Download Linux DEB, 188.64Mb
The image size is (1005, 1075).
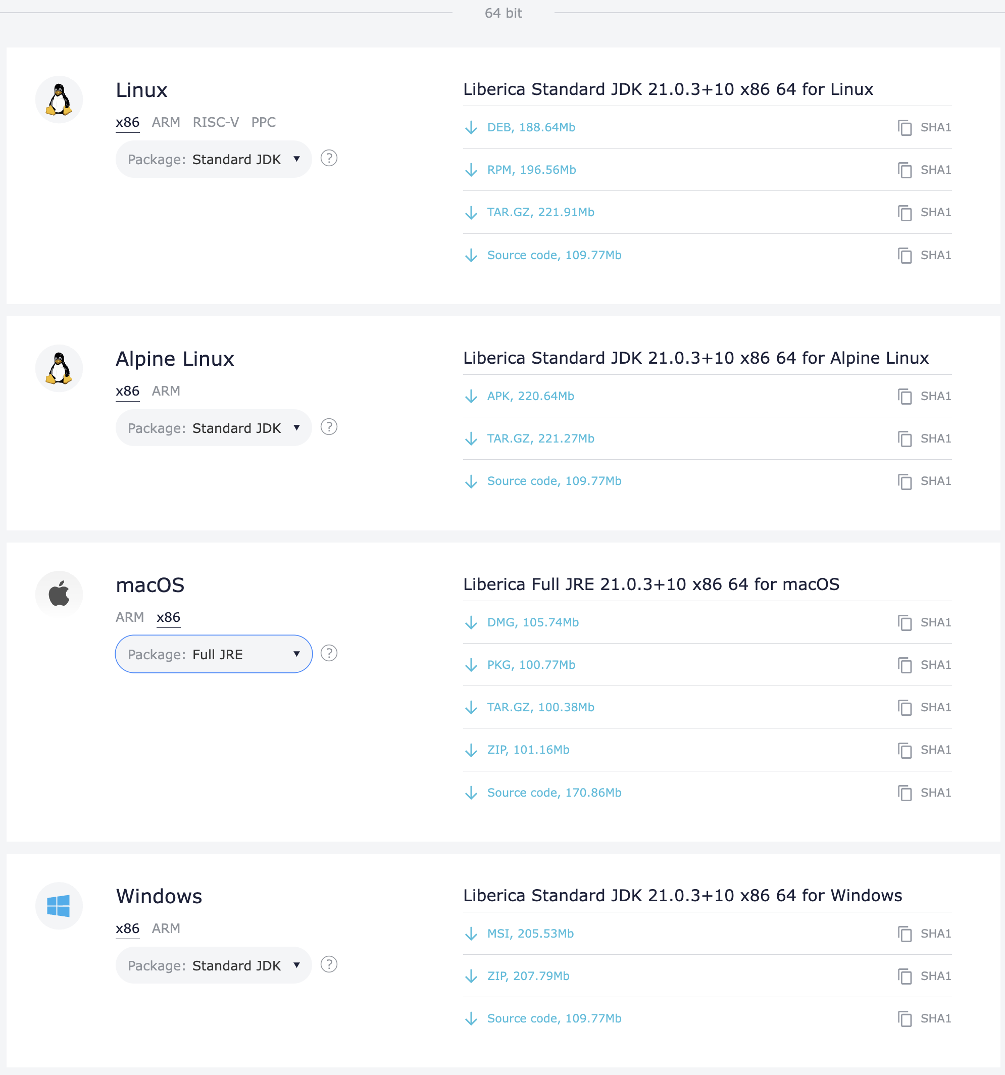520,128
